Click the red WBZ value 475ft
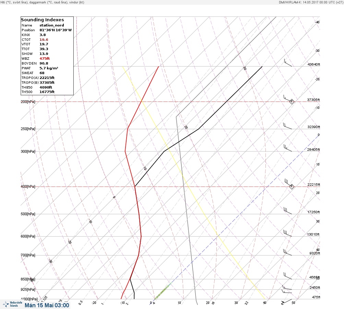This screenshot has height=309, width=344. tap(45, 58)
